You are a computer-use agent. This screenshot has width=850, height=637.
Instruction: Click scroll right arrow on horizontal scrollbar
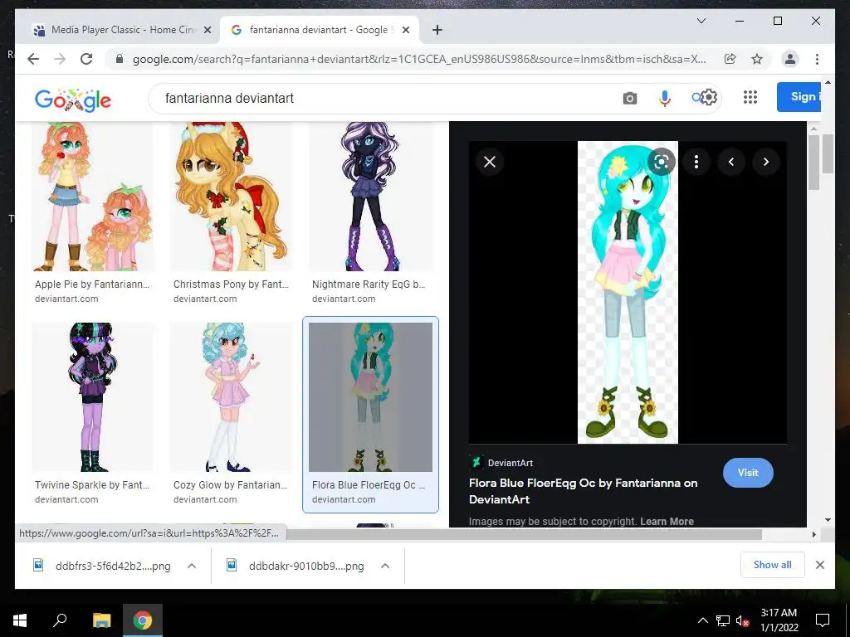[x=813, y=535]
